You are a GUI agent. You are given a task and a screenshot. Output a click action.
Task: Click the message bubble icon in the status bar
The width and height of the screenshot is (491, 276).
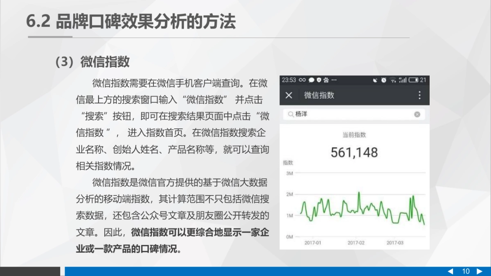(311, 79)
